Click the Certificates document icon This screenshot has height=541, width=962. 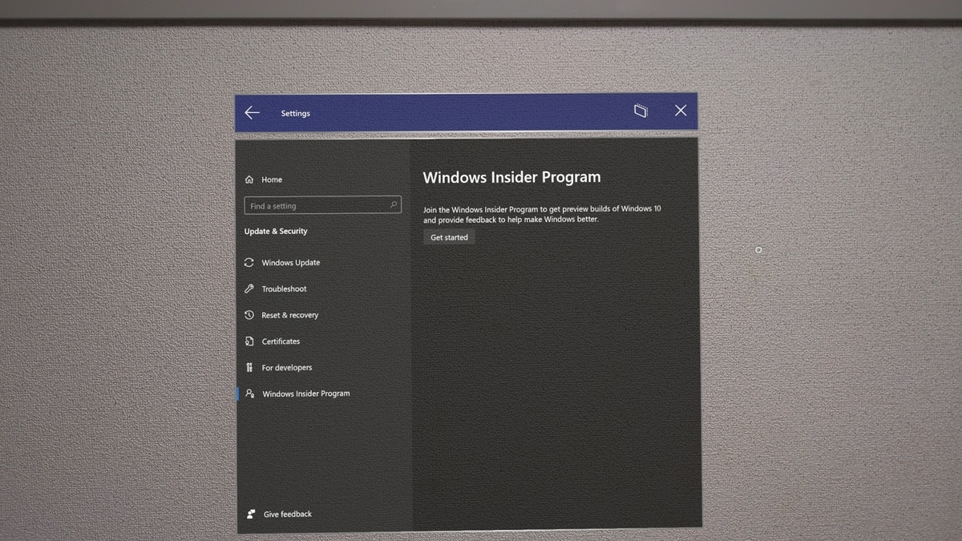pyautogui.click(x=249, y=341)
